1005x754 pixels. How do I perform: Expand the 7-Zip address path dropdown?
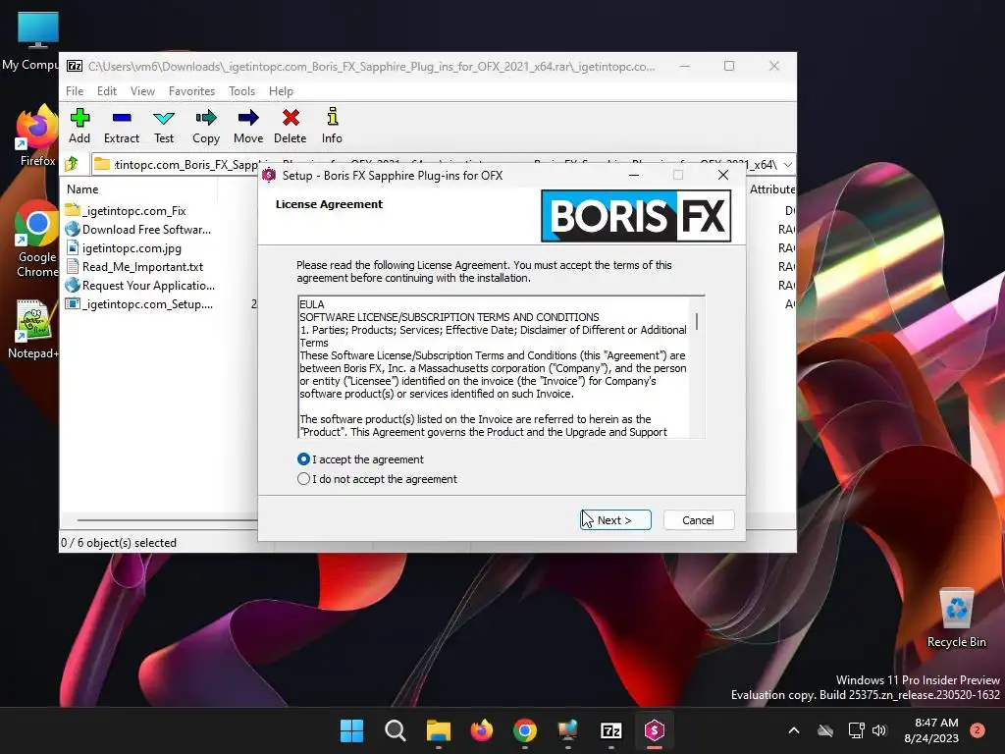[788, 164]
